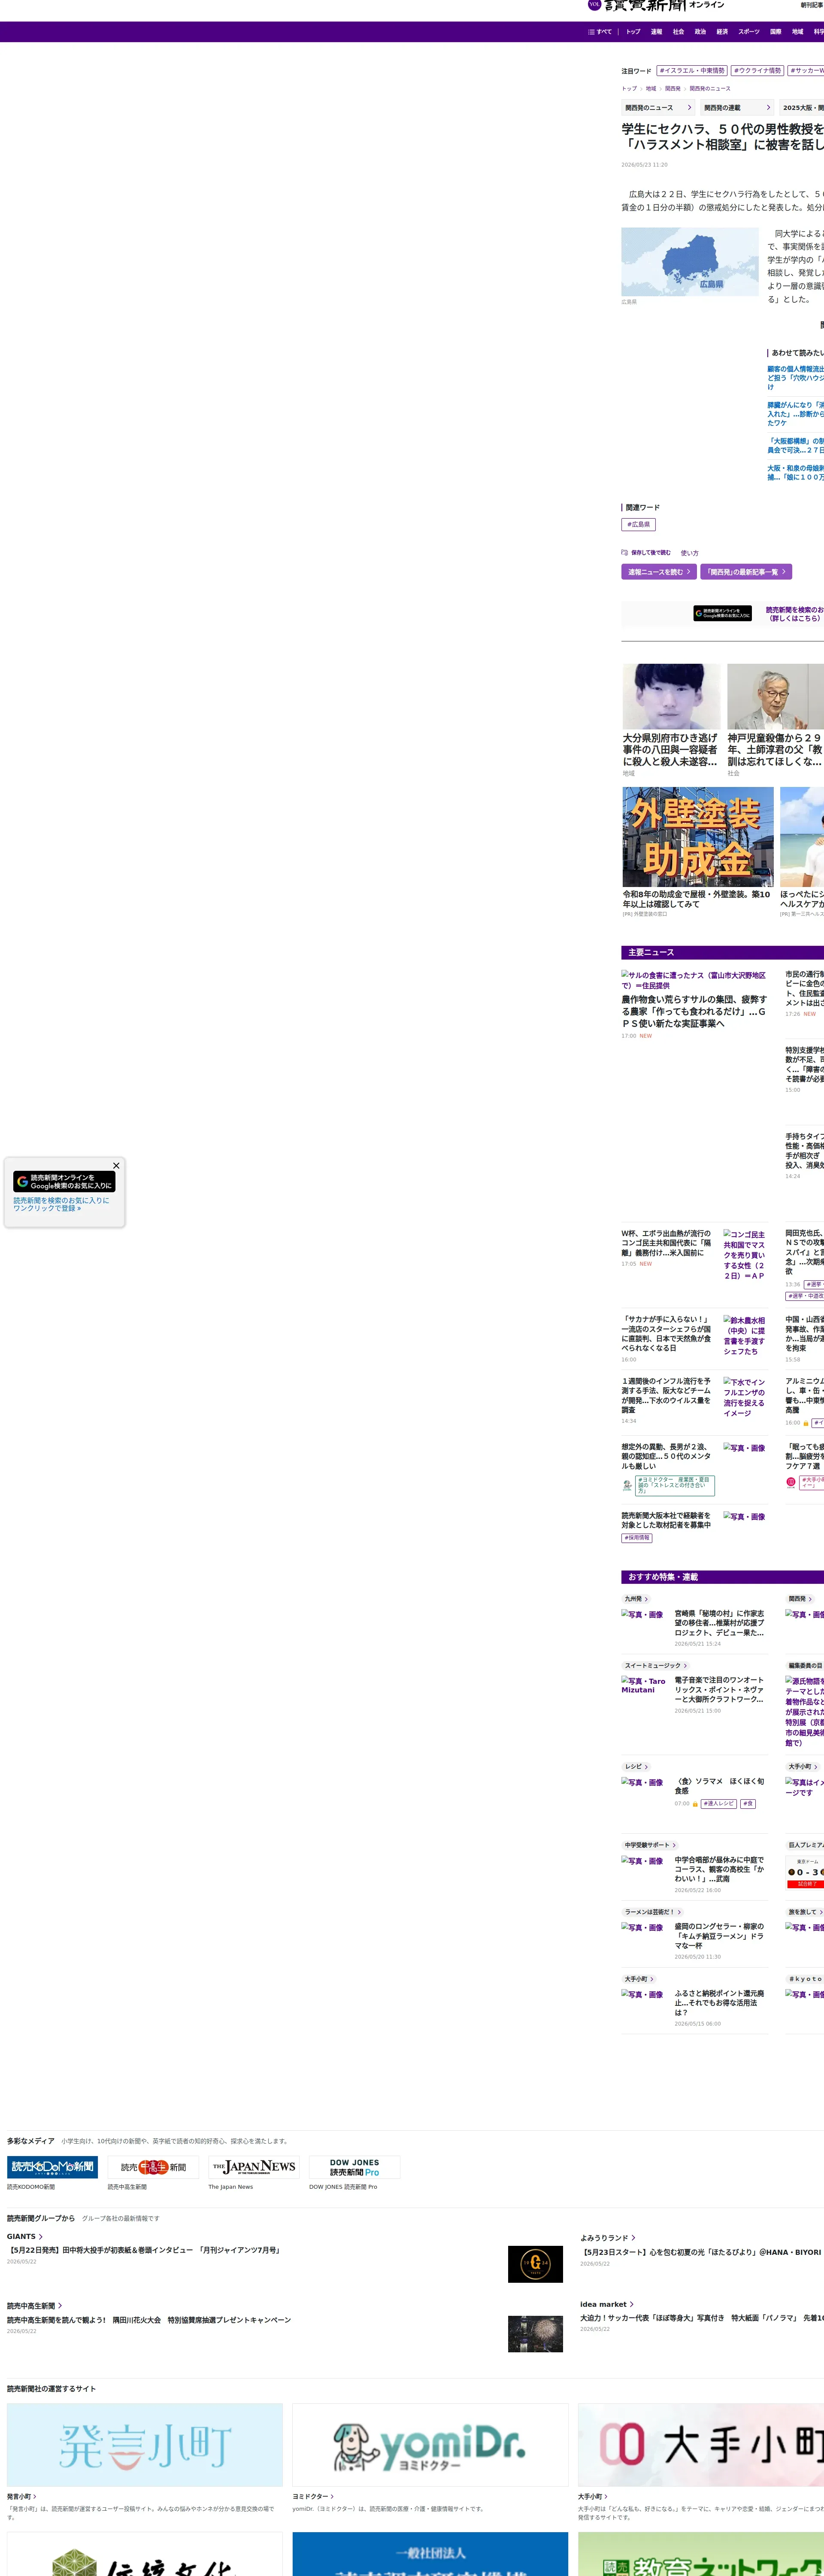
Task: Select トップ in the navigation bar
Action: [x=633, y=32]
